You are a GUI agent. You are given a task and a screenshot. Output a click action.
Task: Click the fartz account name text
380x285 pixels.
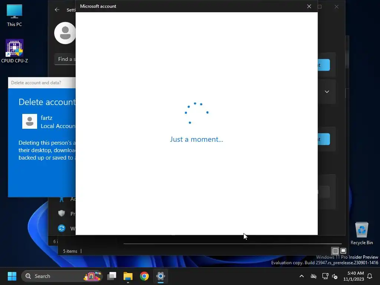pos(46,118)
